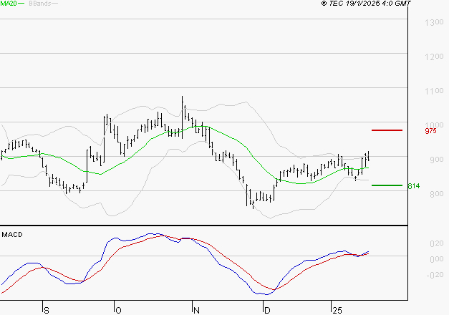Click the 1300 price axis label
This screenshot has height=315, width=449.
433,24
